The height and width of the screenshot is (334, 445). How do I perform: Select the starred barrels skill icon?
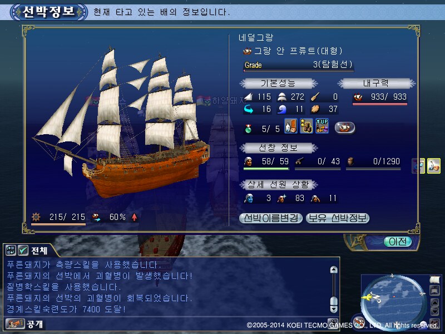tap(306, 126)
